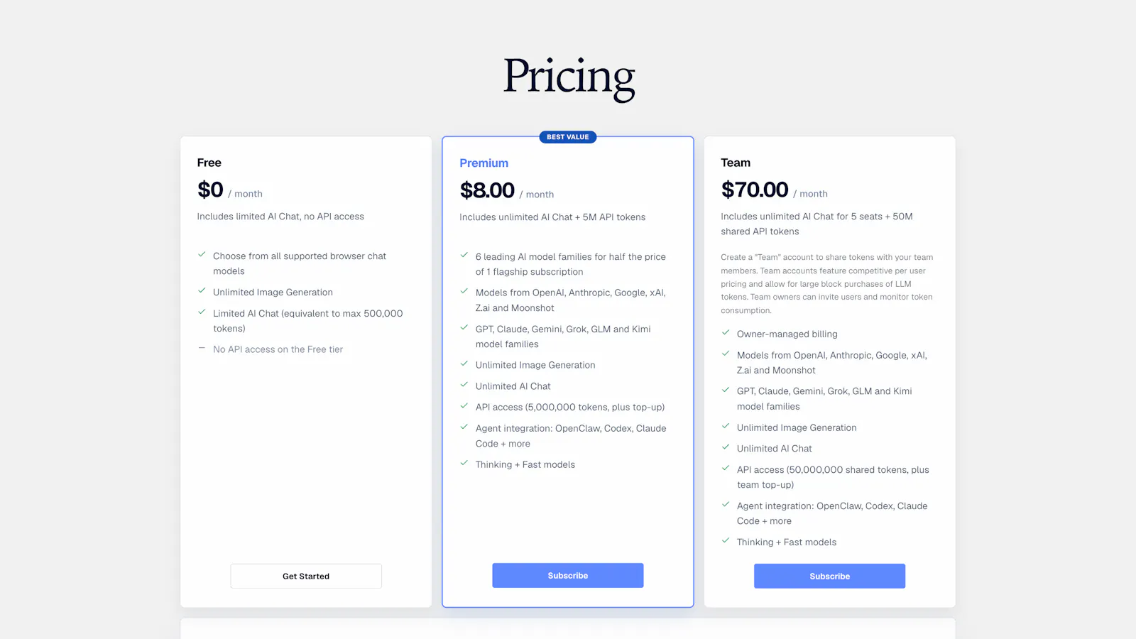Viewport: 1136px width, 639px height.
Task: Click the $70.00 per month price
Action: [x=774, y=190]
